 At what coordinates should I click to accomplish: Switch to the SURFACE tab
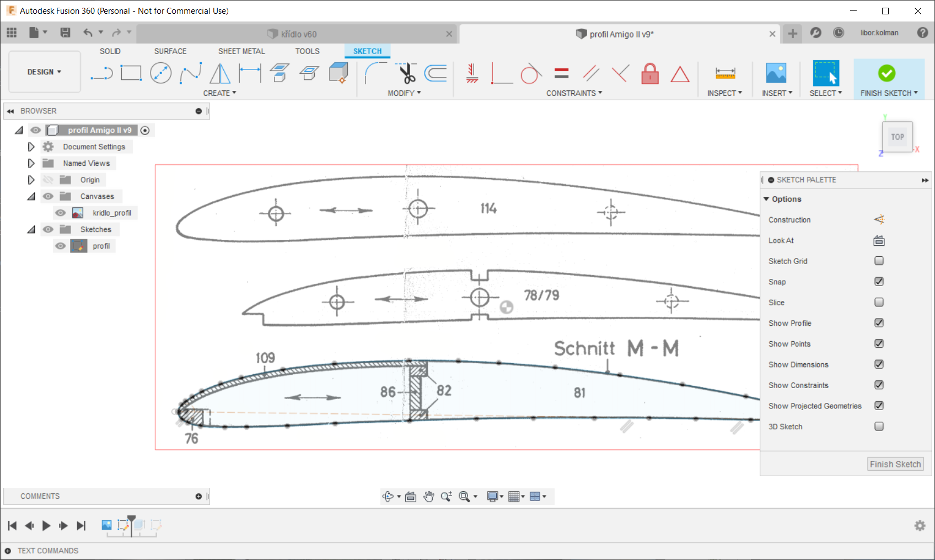[170, 51]
